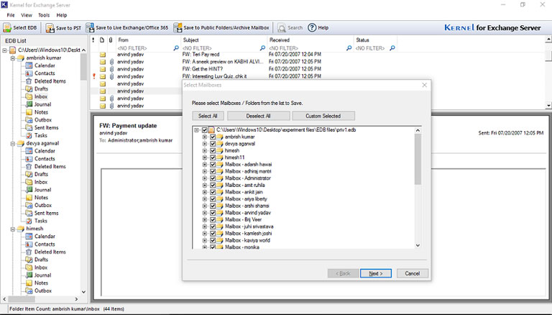The width and height of the screenshot is (552, 315).
Task: Select ambrish kumar Notes folder icon
Action: click(29, 112)
